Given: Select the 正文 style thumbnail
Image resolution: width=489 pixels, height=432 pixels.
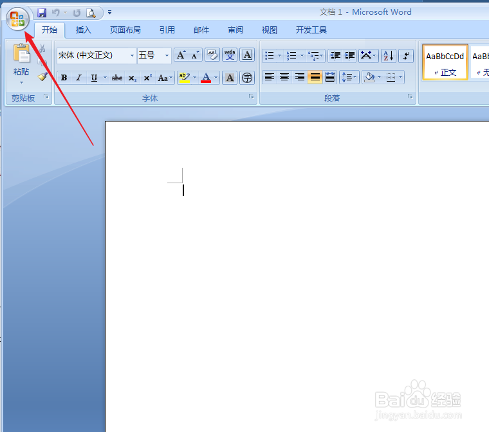Looking at the screenshot, I should pyautogui.click(x=445, y=62).
